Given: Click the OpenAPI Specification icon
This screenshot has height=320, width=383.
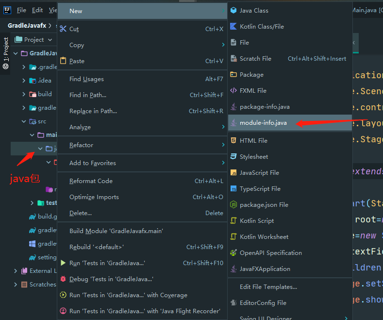Looking at the screenshot, I should tap(233, 253).
